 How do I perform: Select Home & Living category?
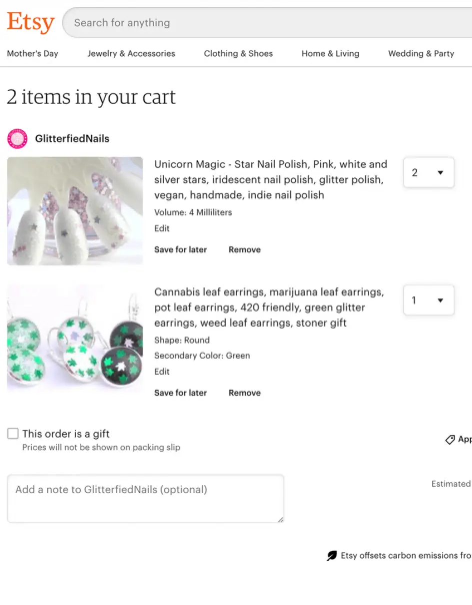click(x=330, y=54)
